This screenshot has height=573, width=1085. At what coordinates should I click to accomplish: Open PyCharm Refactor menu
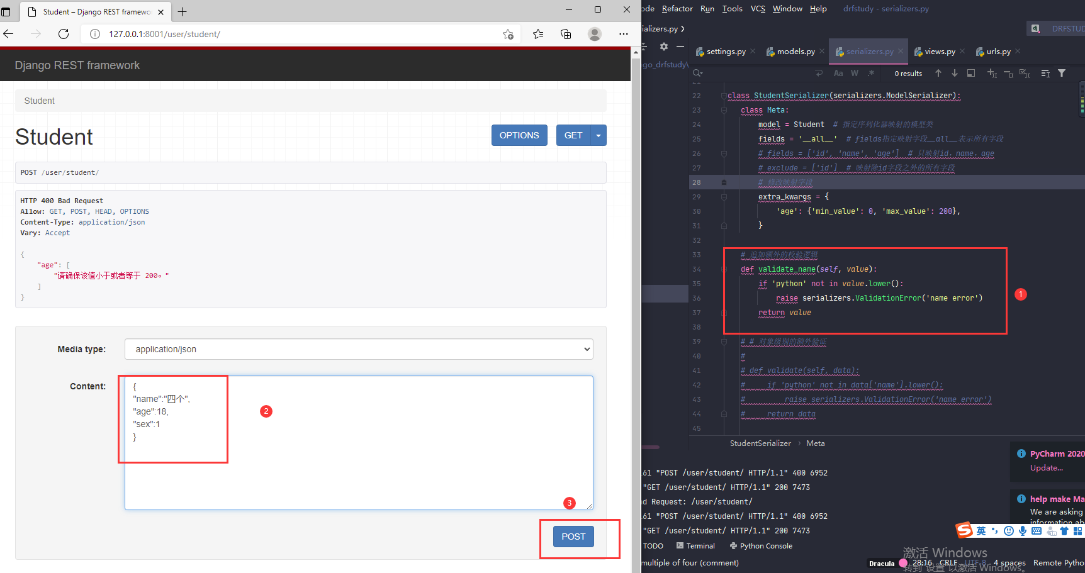click(677, 9)
